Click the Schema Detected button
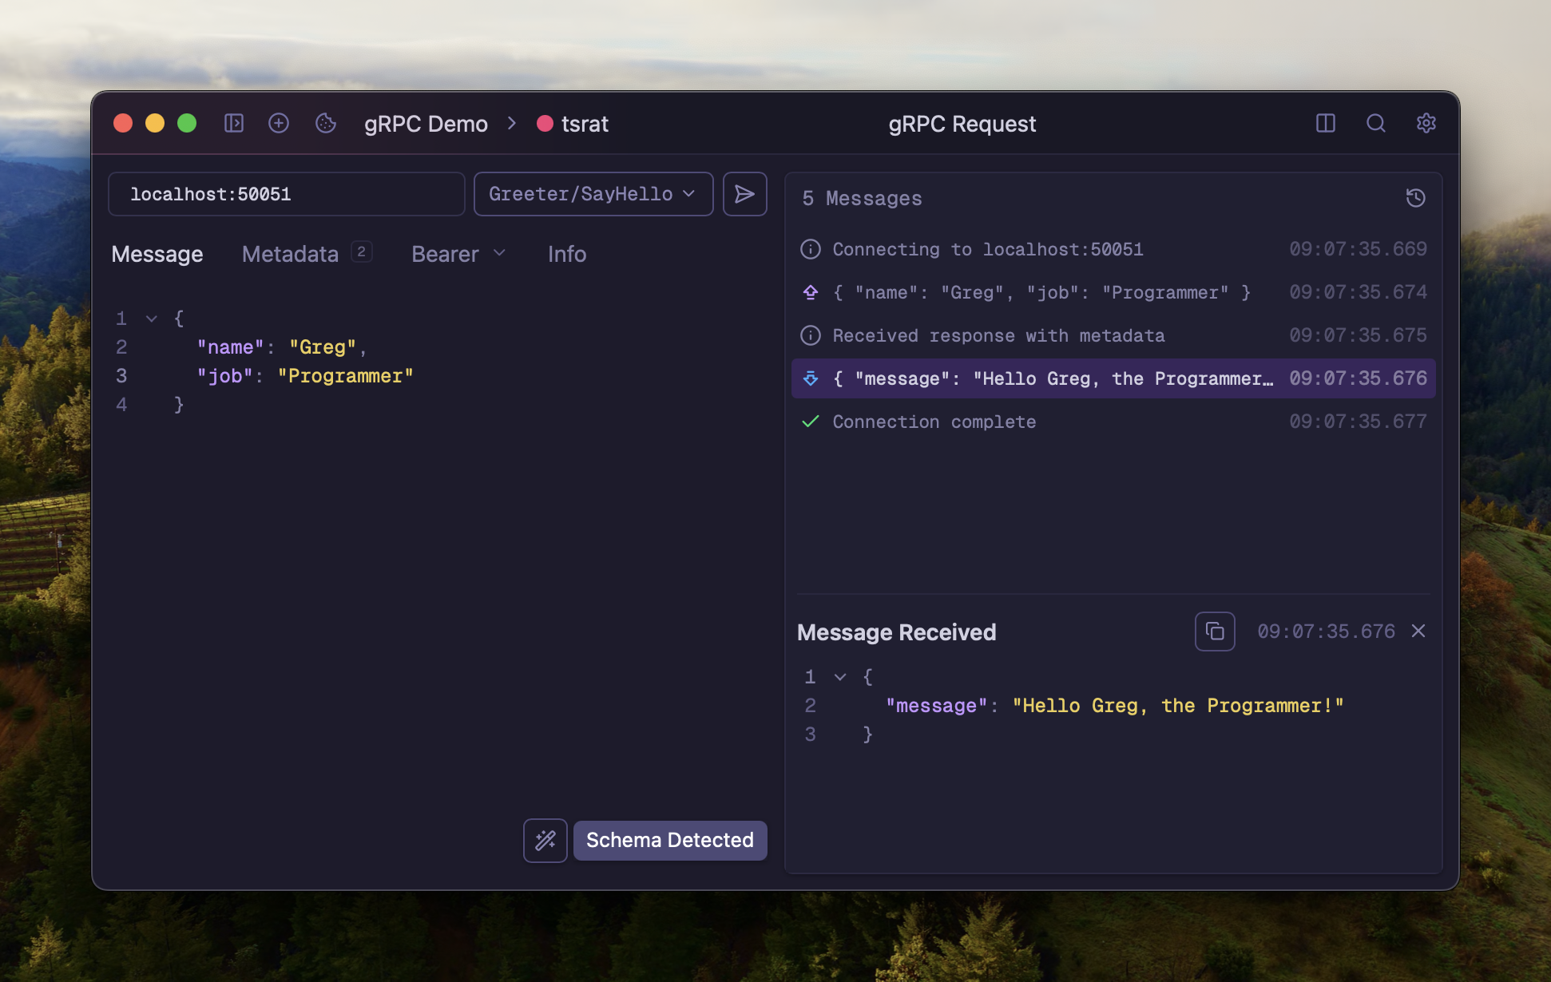 669,840
